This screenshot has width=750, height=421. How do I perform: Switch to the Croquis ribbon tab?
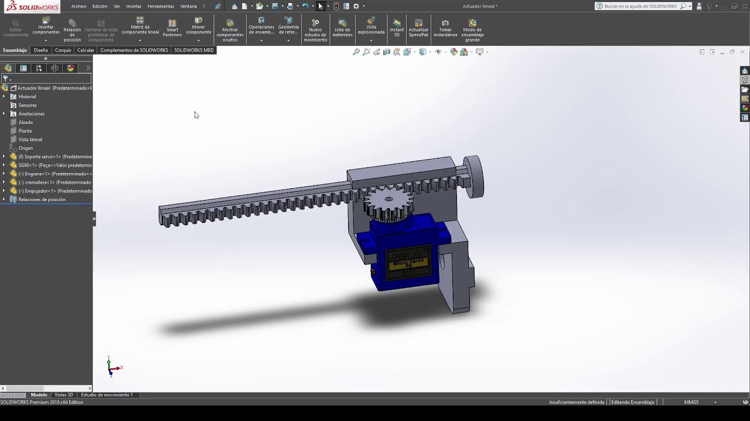[63, 50]
